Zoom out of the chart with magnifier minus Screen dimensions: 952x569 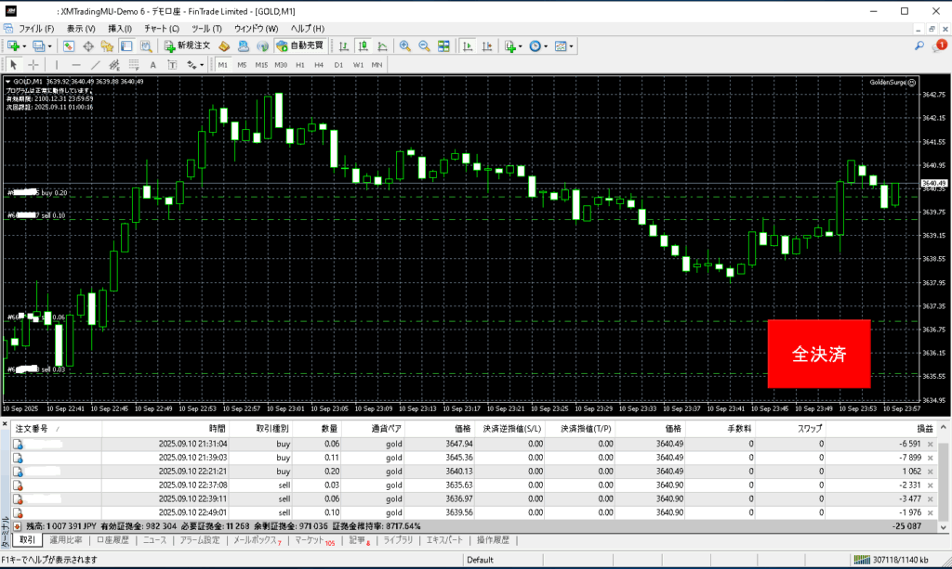[x=424, y=45]
